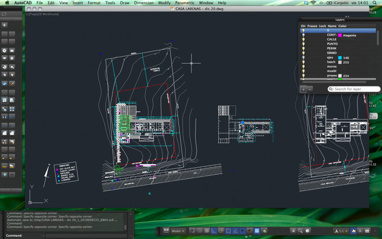Click the layout view icon beside Model
382x239 pixels.
coord(166,231)
